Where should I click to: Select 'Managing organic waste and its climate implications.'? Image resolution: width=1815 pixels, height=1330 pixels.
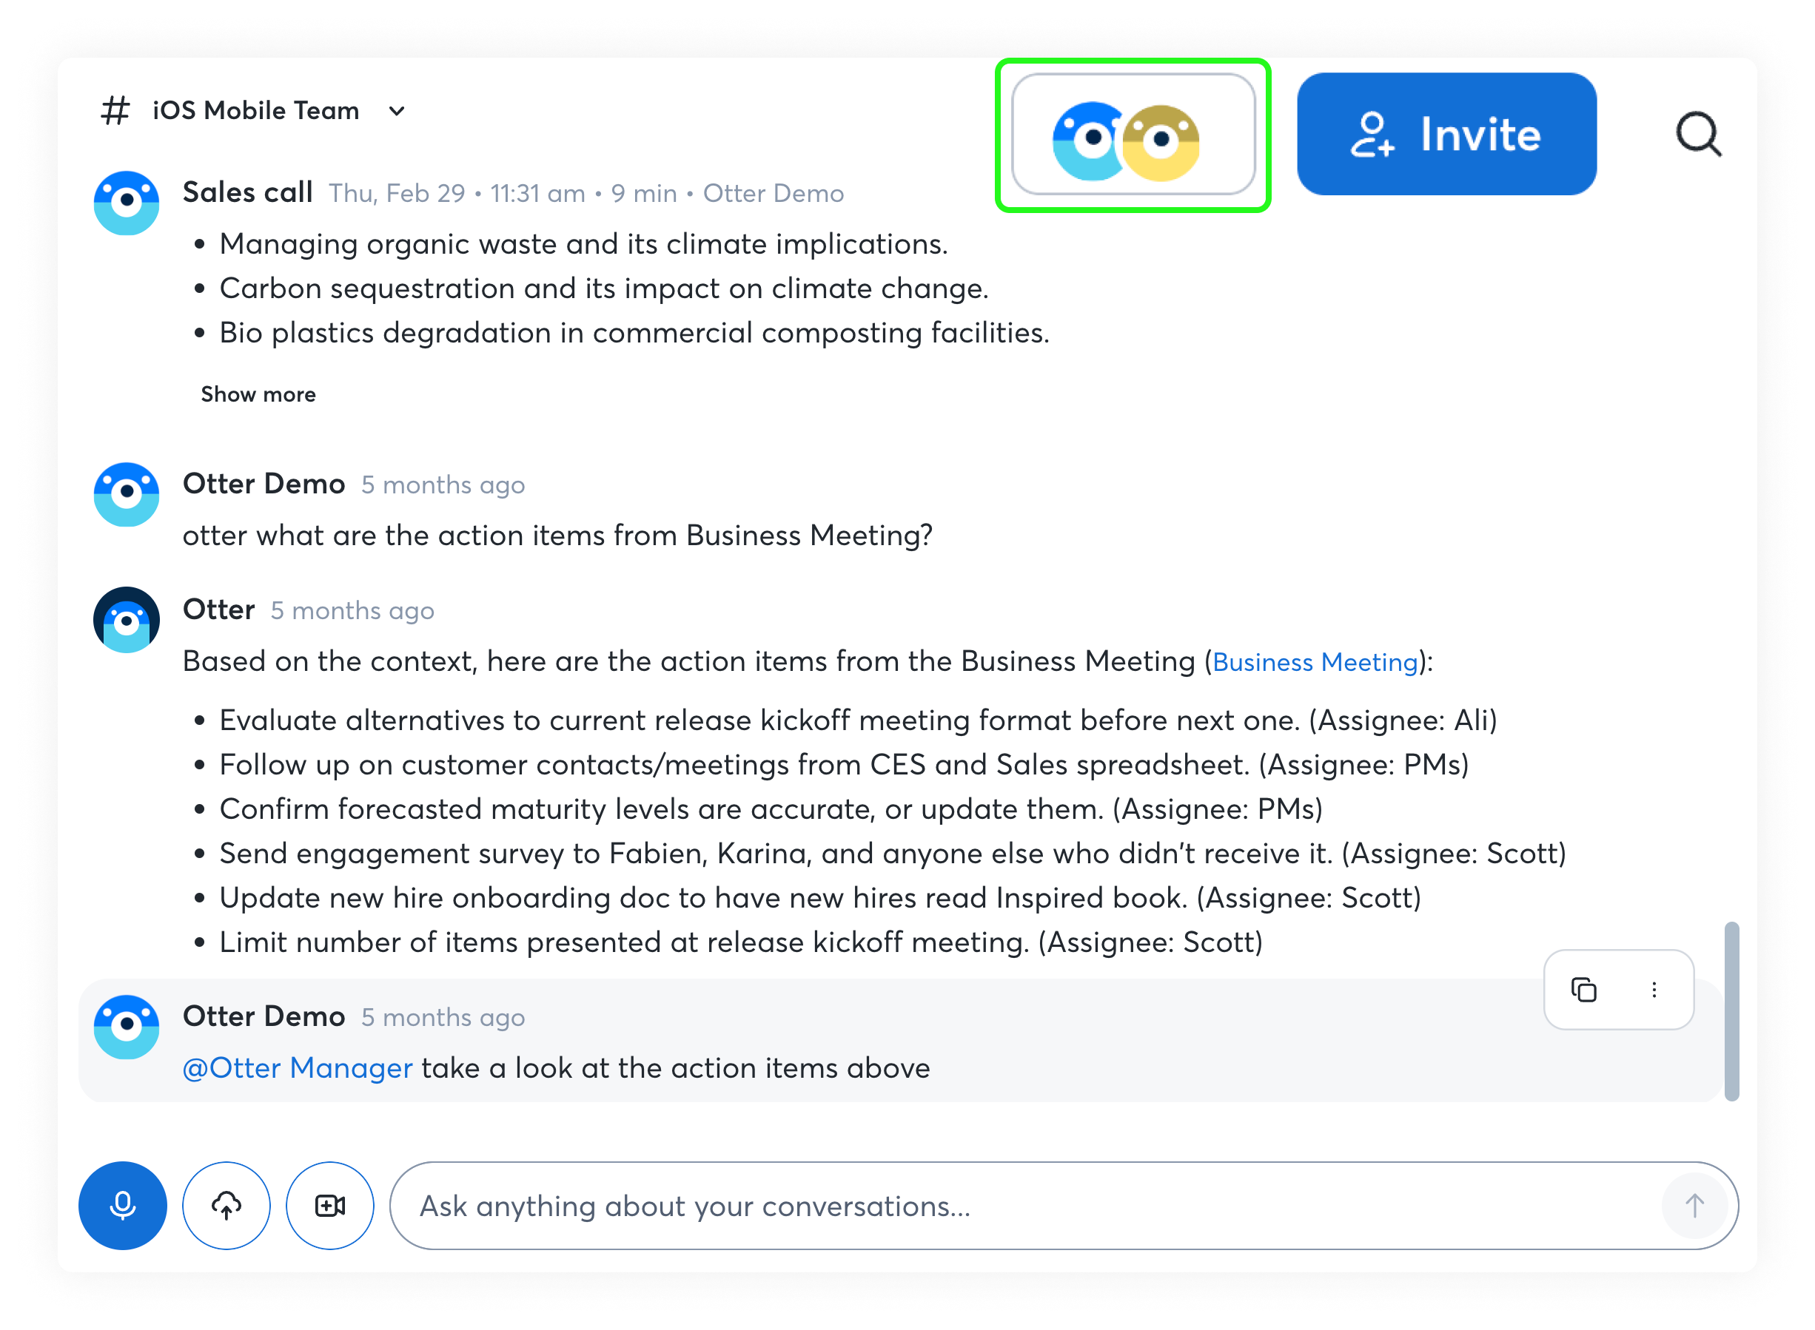pos(583,245)
